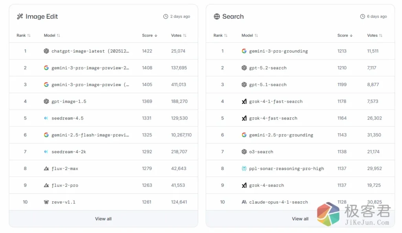Click the Image Edit magic wand icon

pos(20,16)
